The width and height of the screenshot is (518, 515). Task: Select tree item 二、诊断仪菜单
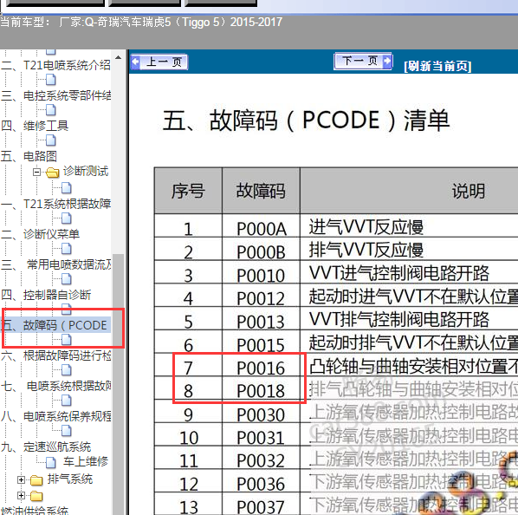coord(40,234)
